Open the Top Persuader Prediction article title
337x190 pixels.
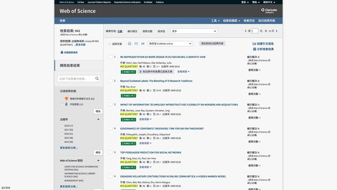150,152
